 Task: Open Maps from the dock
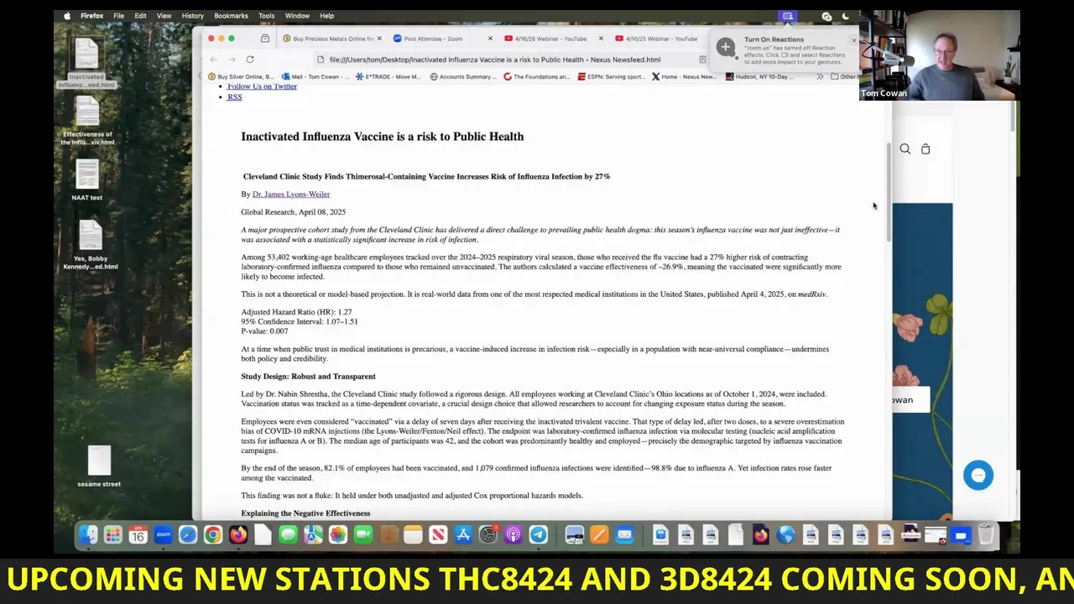point(313,535)
